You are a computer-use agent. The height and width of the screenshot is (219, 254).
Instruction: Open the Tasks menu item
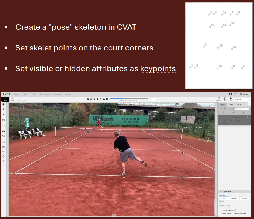[x=25, y=94]
